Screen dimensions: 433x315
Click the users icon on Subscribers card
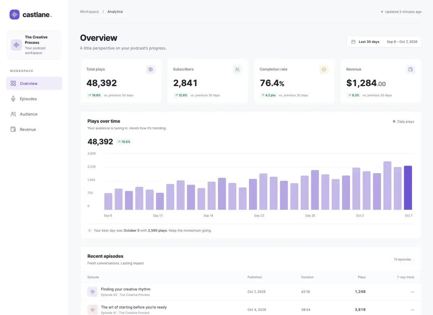click(x=237, y=69)
